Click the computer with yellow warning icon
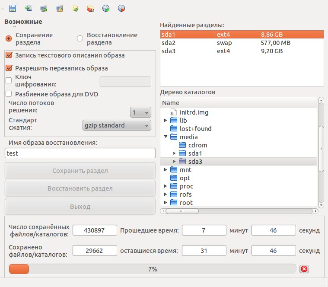This screenshot has width=328, height=287. tap(59, 8)
